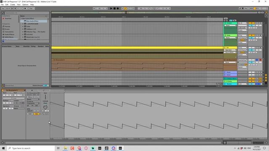Open the View menu
Image resolution: width=269 pixels, height=151 pixels.
18,5
